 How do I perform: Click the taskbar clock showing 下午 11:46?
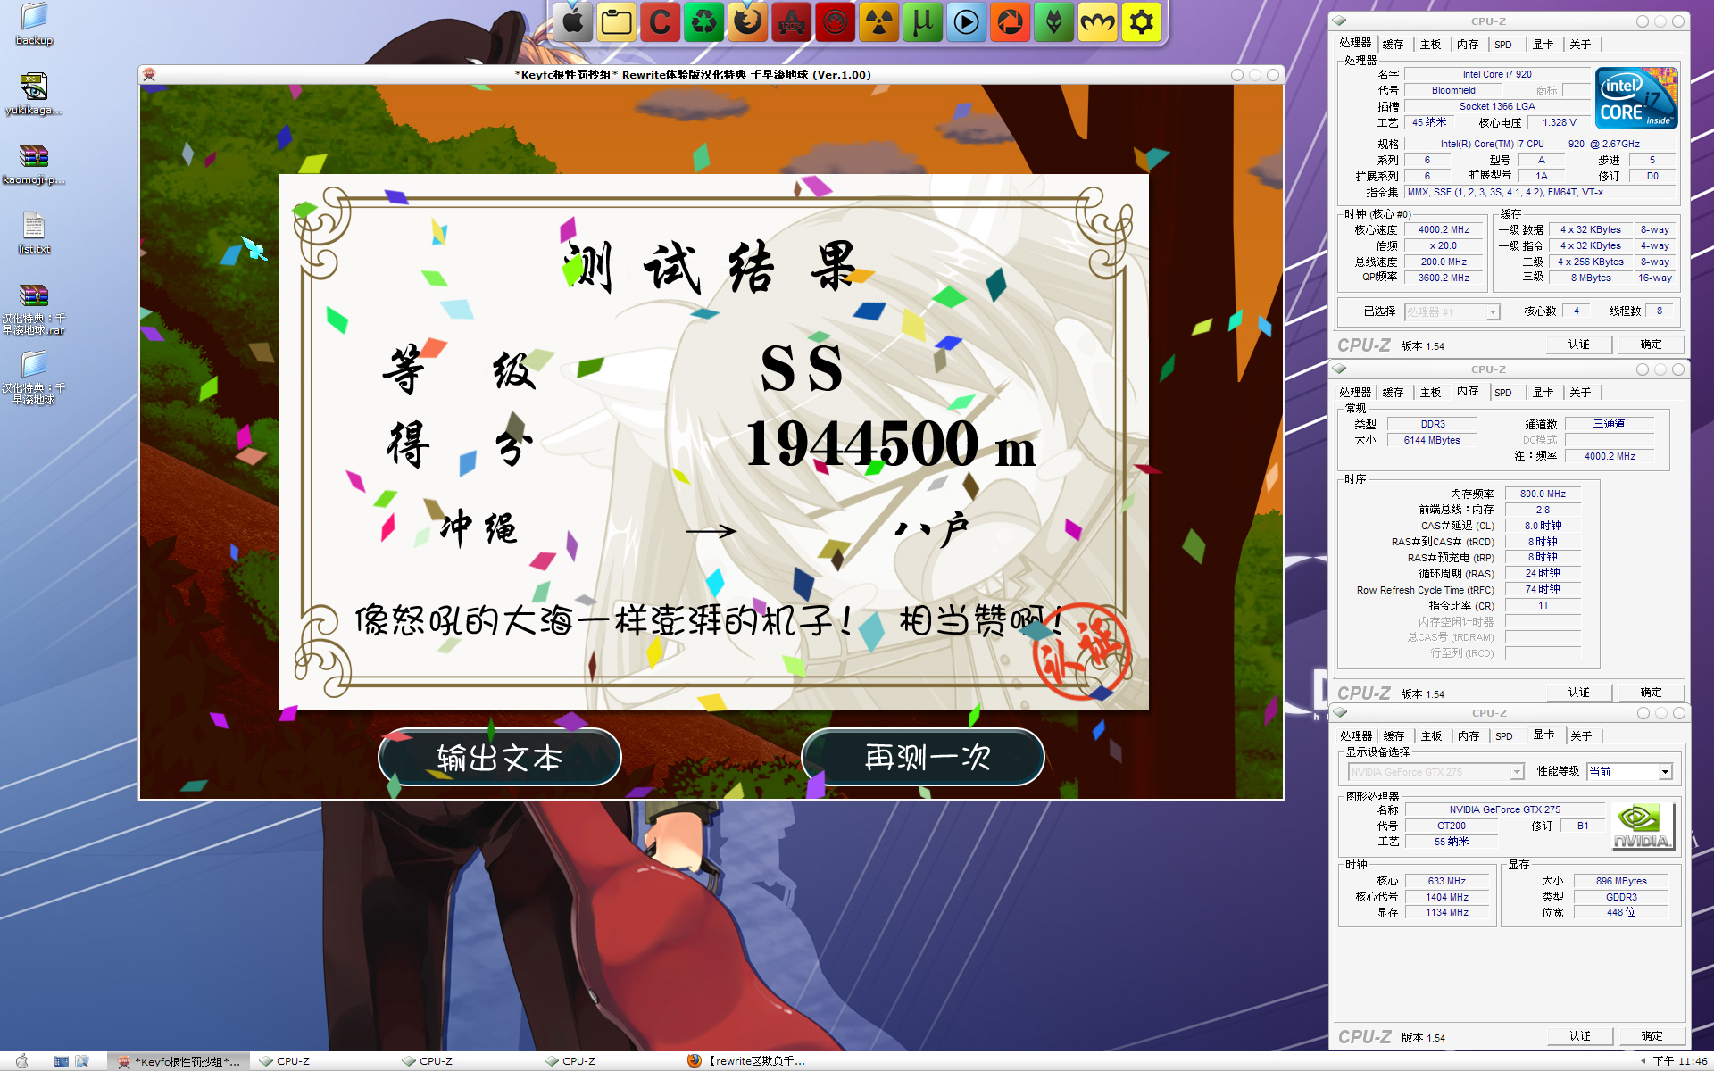coord(1679,1061)
